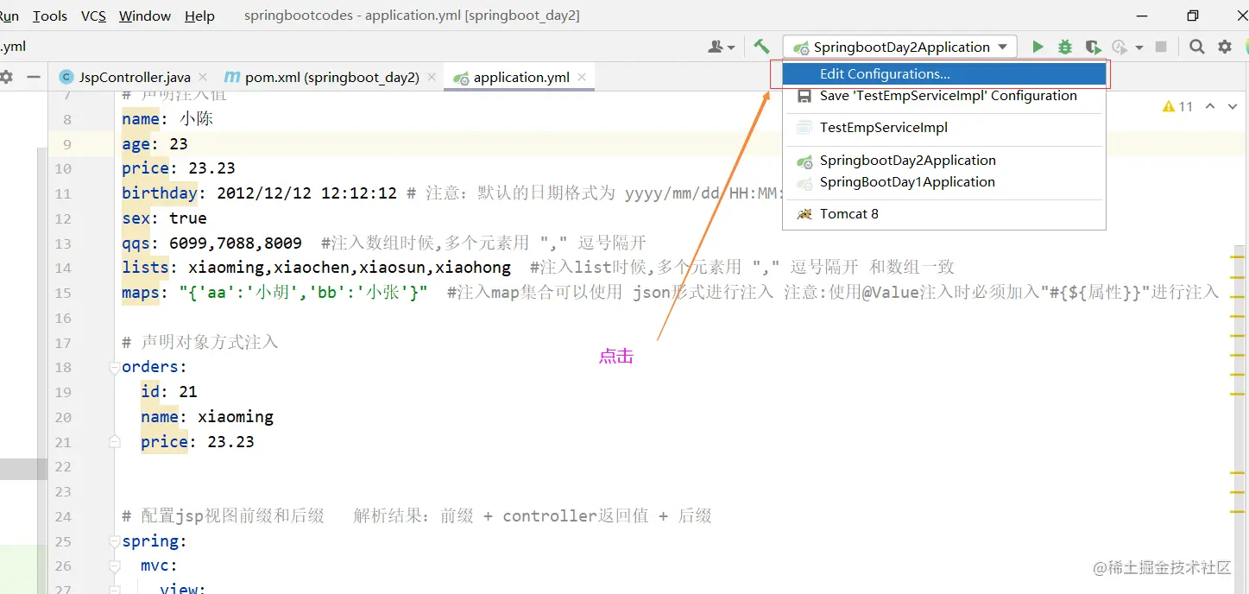Switch to application.yml tab
This screenshot has width=1249, height=594.
(x=521, y=77)
